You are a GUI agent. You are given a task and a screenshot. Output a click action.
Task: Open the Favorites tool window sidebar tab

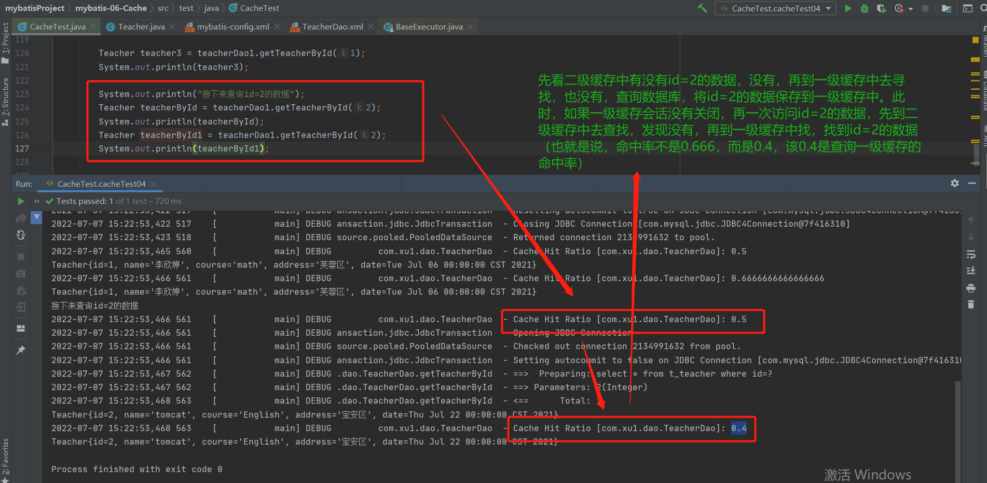point(5,460)
